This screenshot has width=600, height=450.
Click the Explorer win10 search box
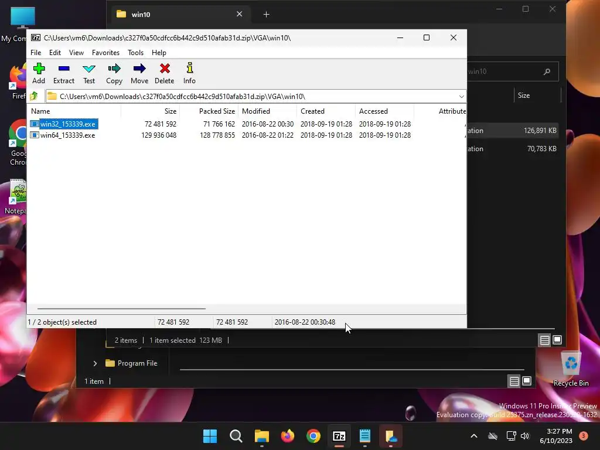pyautogui.click(x=513, y=71)
